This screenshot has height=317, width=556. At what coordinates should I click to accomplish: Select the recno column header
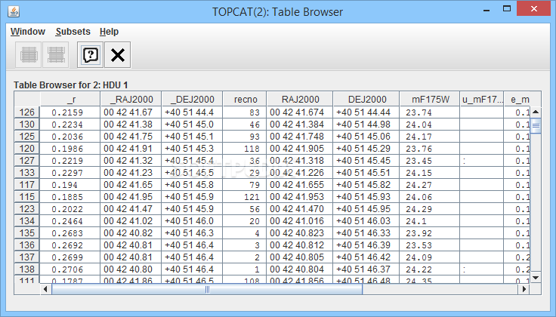(x=245, y=99)
